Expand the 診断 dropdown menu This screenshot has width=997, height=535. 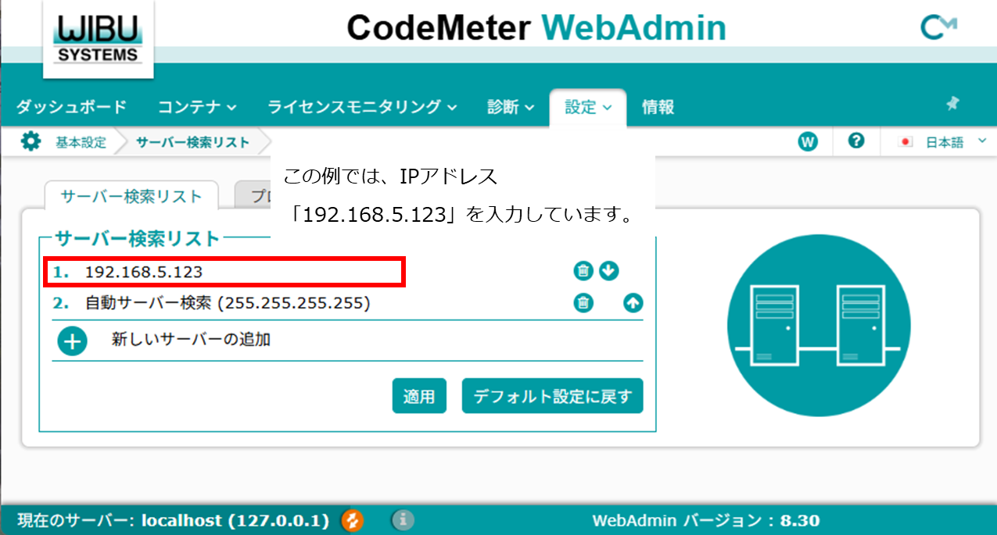click(511, 107)
